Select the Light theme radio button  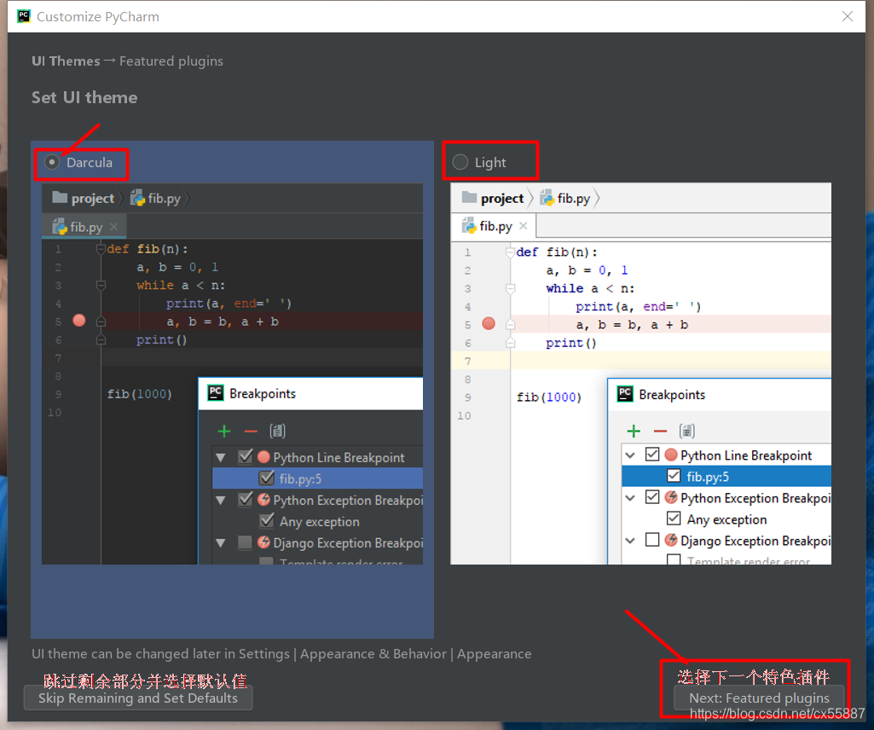coord(460,162)
